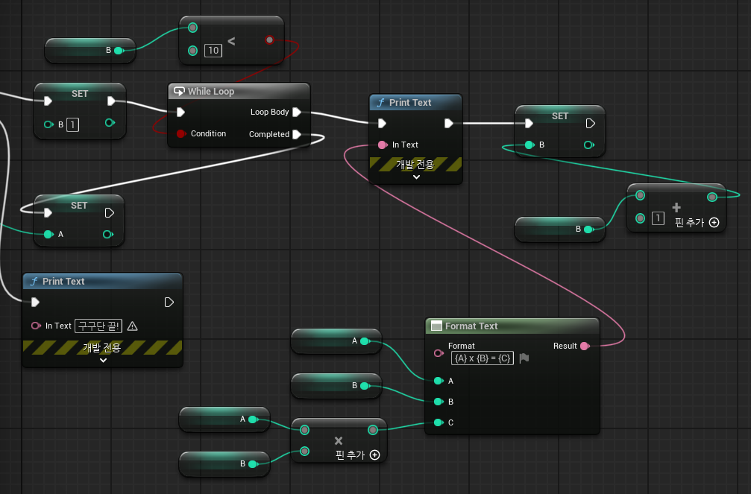Click the SET A node's output value pin

pyautogui.click(x=107, y=234)
